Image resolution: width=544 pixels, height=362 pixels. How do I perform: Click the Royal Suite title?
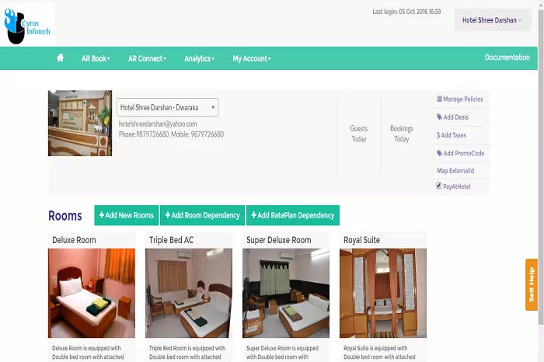click(x=362, y=240)
